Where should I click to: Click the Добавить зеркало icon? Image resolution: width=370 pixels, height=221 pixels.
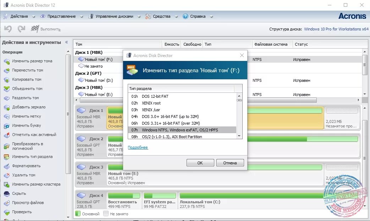pyautogui.click(x=7, y=107)
